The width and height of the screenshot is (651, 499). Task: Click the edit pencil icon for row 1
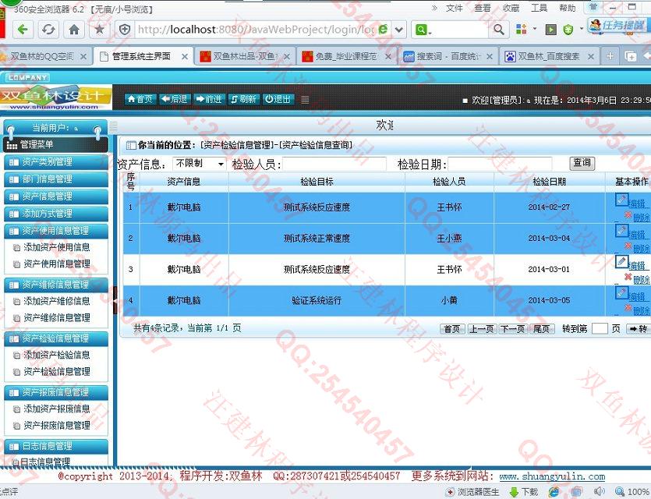coord(621,200)
